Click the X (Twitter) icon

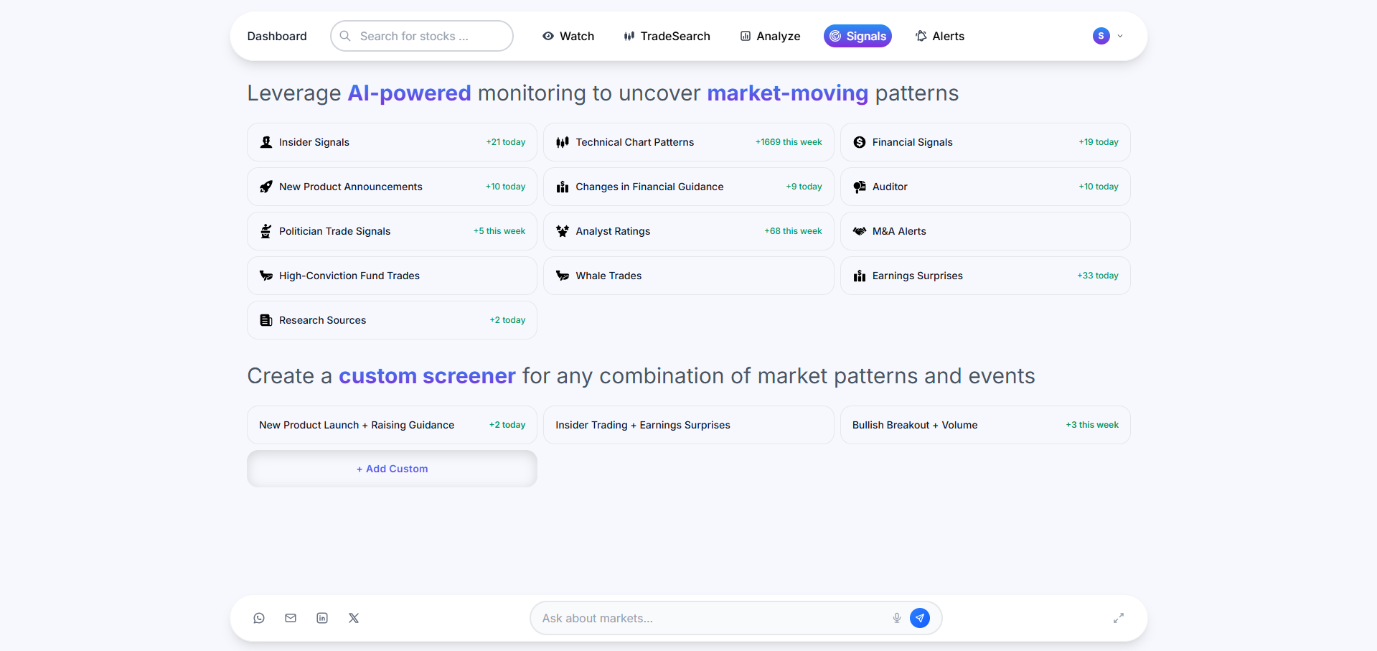(x=354, y=618)
